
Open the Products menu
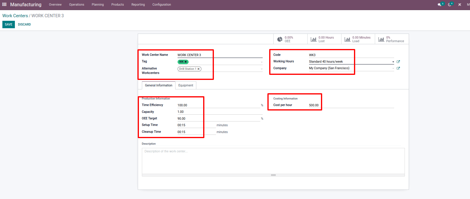117,5
